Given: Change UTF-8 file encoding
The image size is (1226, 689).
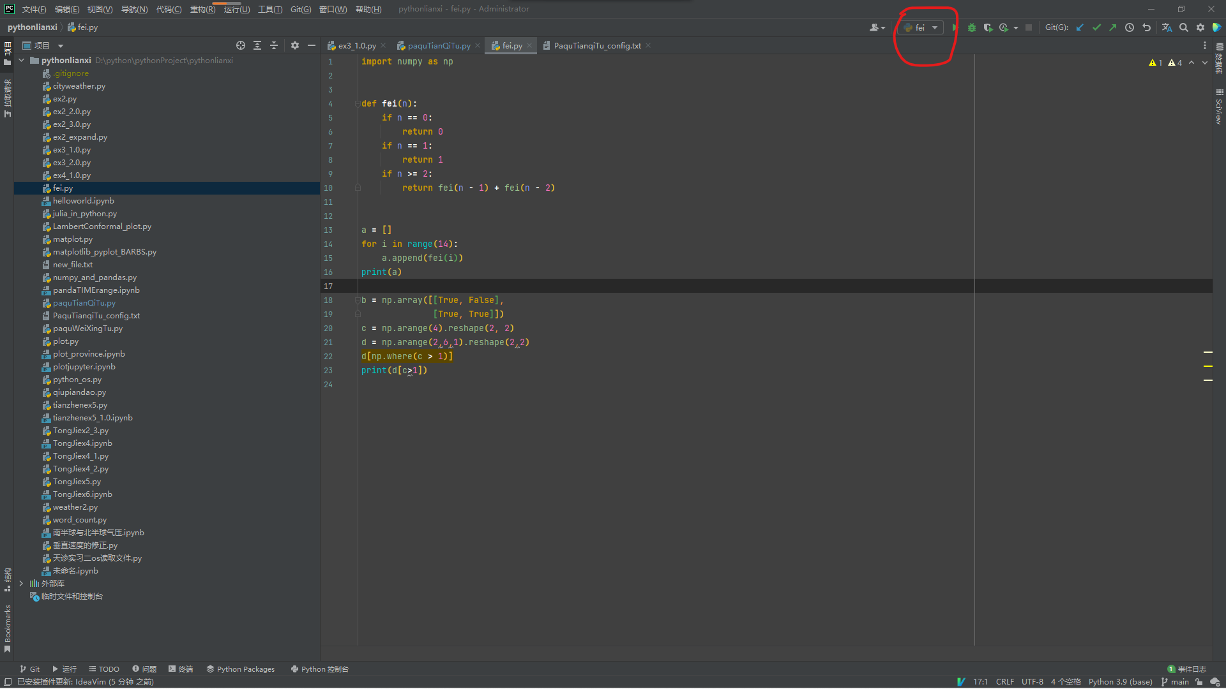Looking at the screenshot, I should [1032, 681].
